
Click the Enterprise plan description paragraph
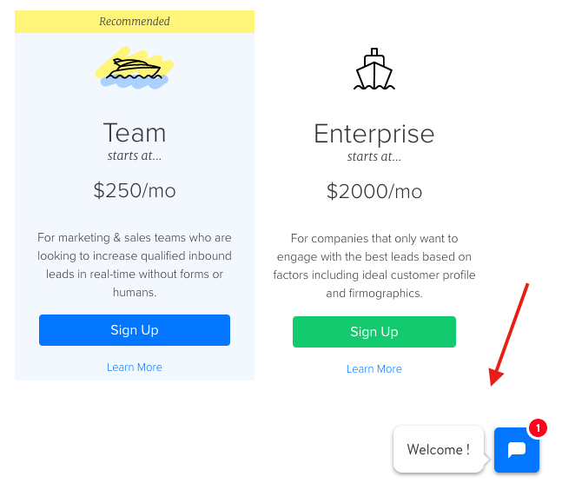click(x=374, y=266)
